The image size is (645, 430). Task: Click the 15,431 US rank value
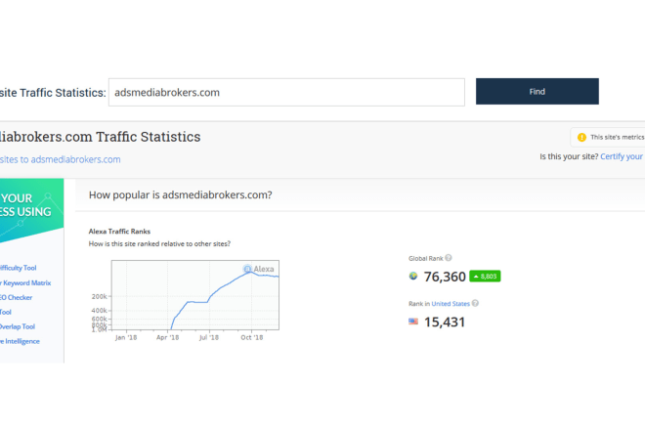click(445, 322)
